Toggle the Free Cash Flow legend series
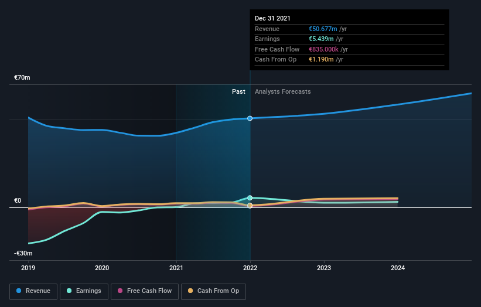 [145, 291]
